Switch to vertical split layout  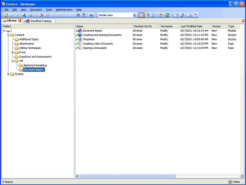point(153,15)
